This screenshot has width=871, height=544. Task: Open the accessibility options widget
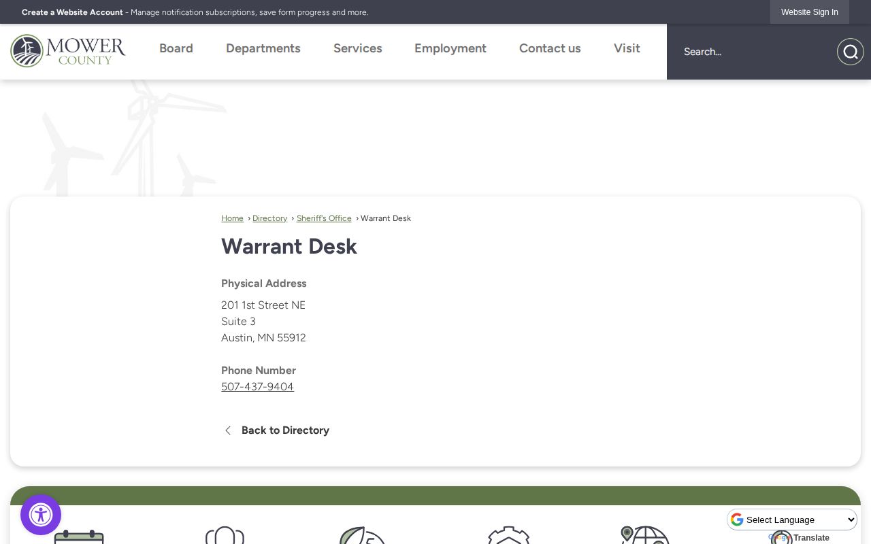tap(41, 515)
